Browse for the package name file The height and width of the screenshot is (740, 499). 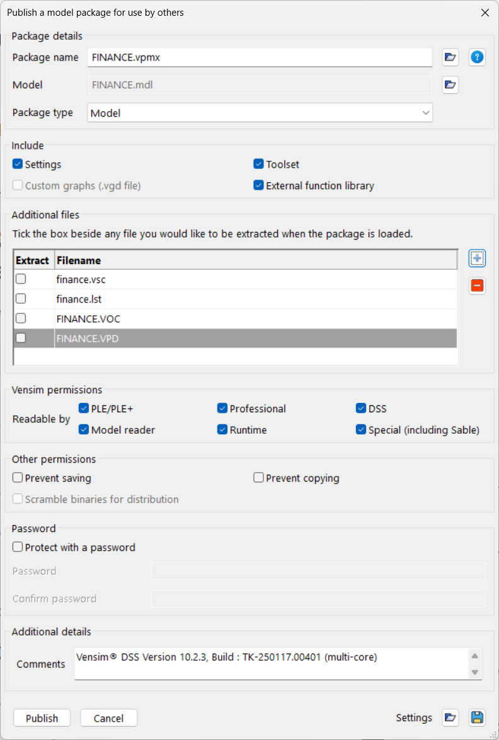[x=450, y=57]
